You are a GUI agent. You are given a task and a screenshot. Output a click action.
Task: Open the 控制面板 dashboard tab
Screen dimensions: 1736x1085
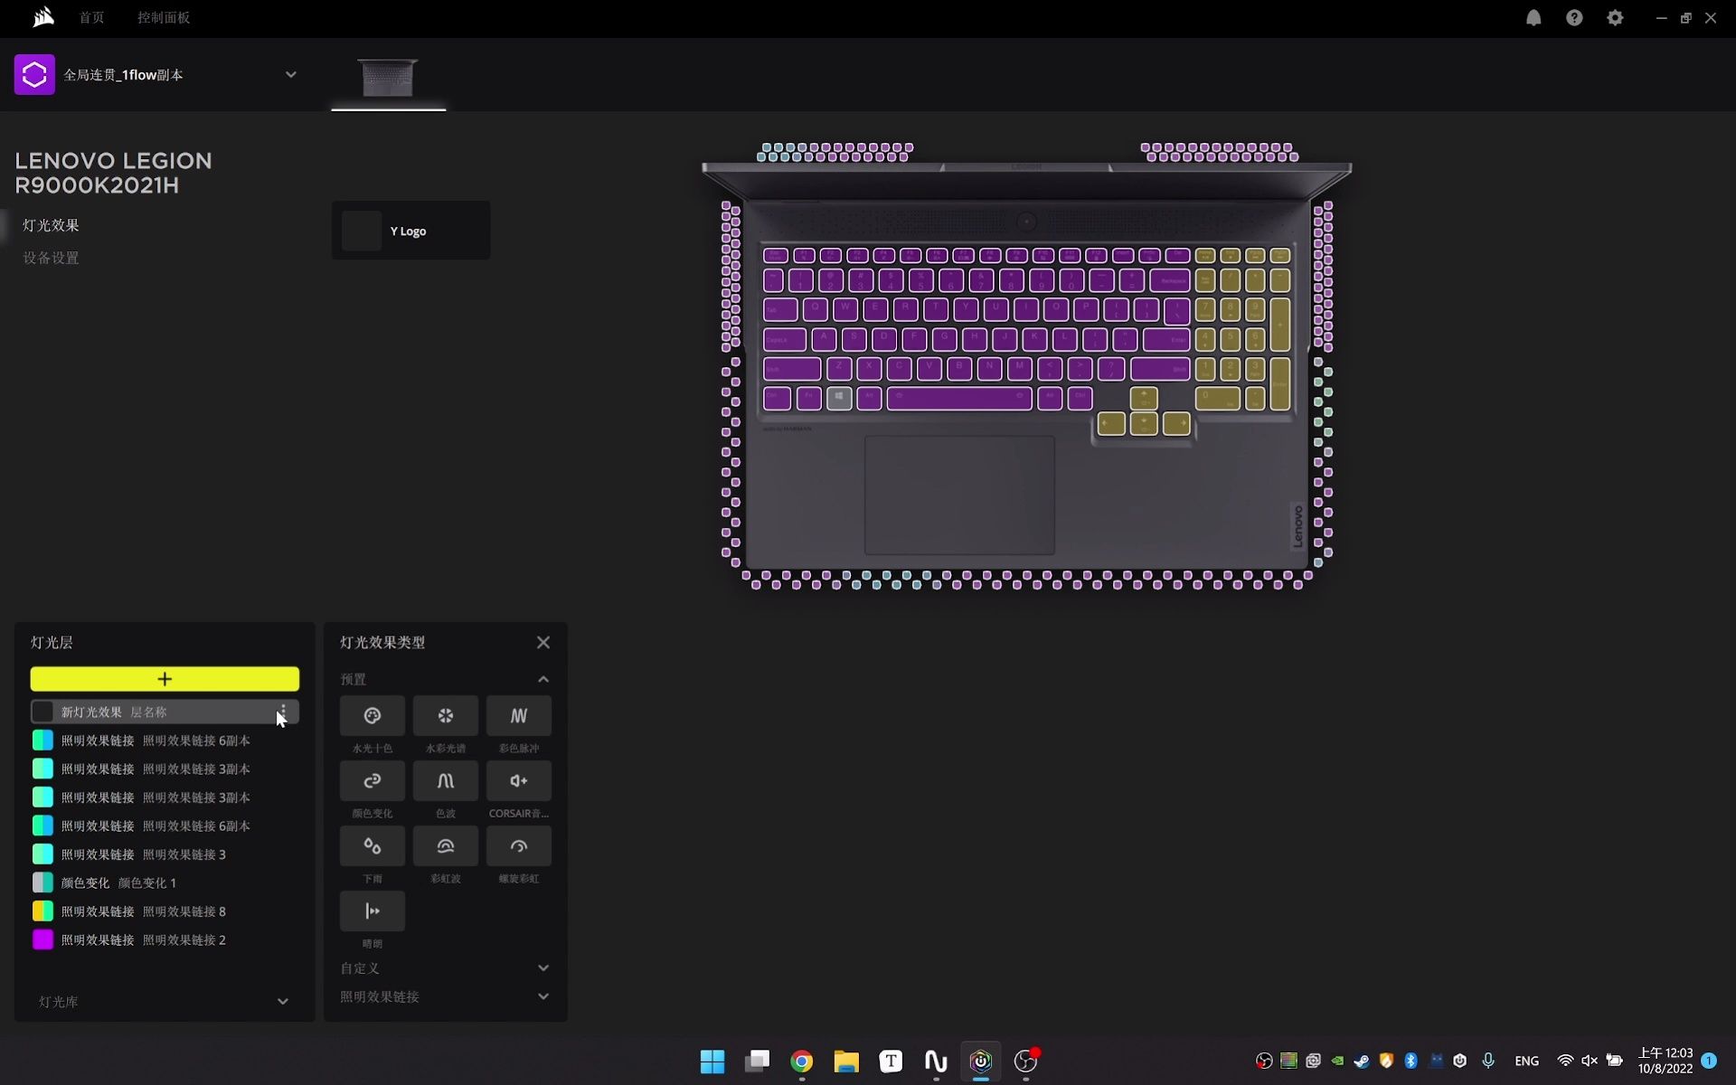pyautogui.click(x=164, y=17)
